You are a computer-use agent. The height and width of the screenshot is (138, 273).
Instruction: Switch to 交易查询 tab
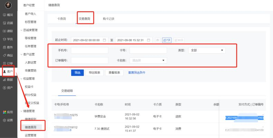tap(85, 19)
